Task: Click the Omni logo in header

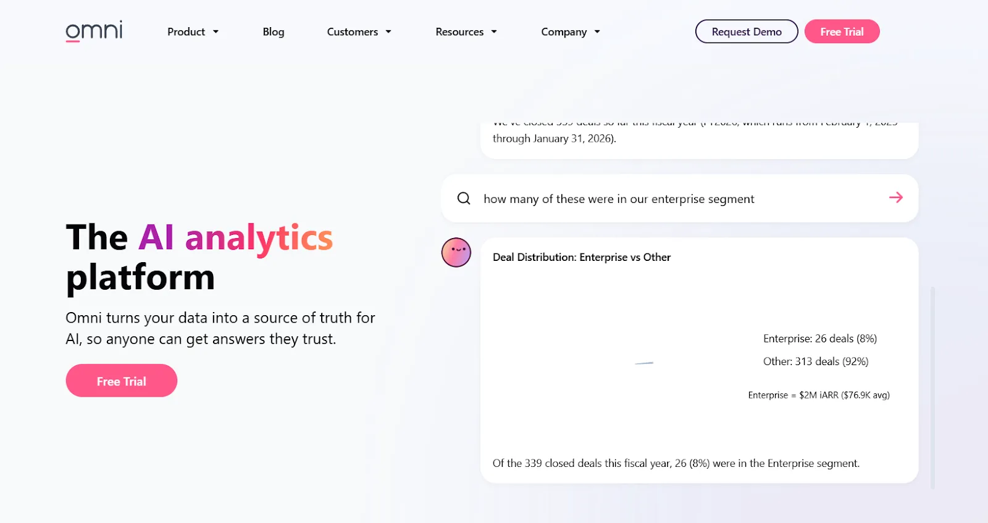Action: 94,31
